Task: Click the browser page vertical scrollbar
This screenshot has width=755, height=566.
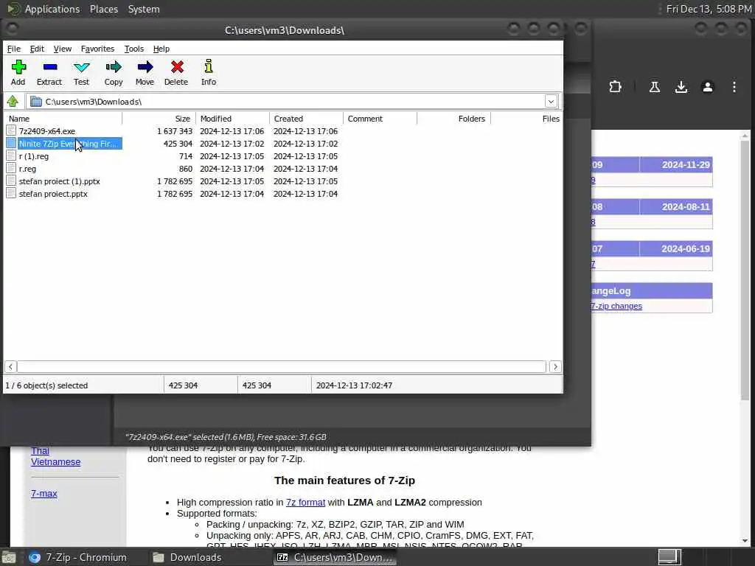Action: point(745,270)
